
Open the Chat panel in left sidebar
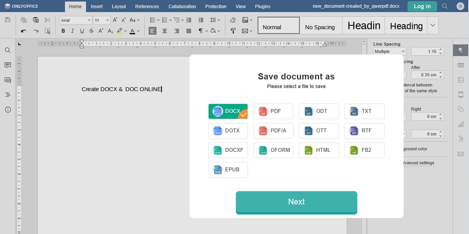point(8,80)
